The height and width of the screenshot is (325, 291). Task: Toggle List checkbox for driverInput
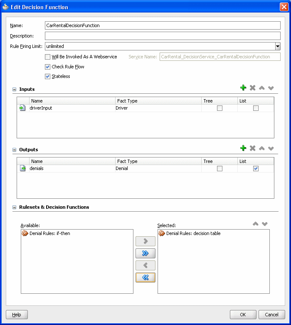(256, 108)
